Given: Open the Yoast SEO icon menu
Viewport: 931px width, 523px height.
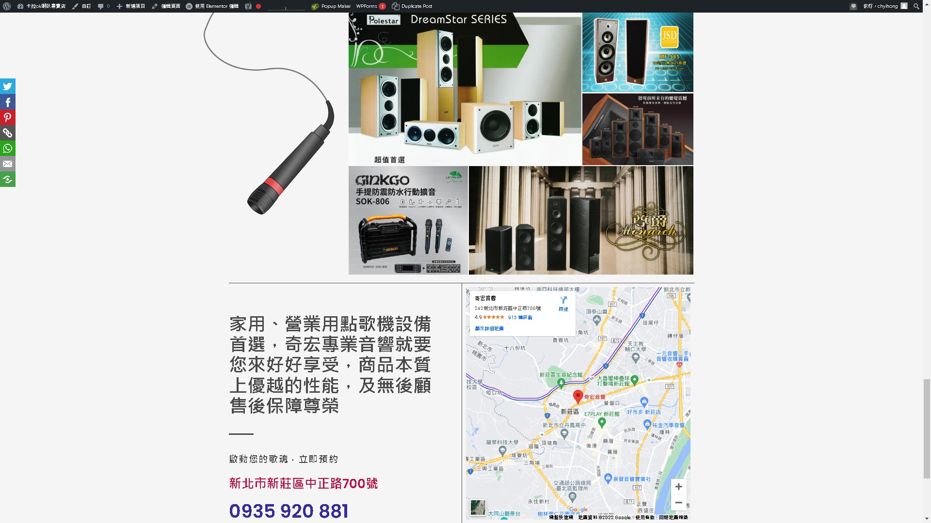Looking at the screenshot, I should pos(248,6).
